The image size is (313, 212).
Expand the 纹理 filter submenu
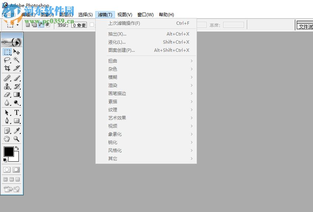(146, 110)
